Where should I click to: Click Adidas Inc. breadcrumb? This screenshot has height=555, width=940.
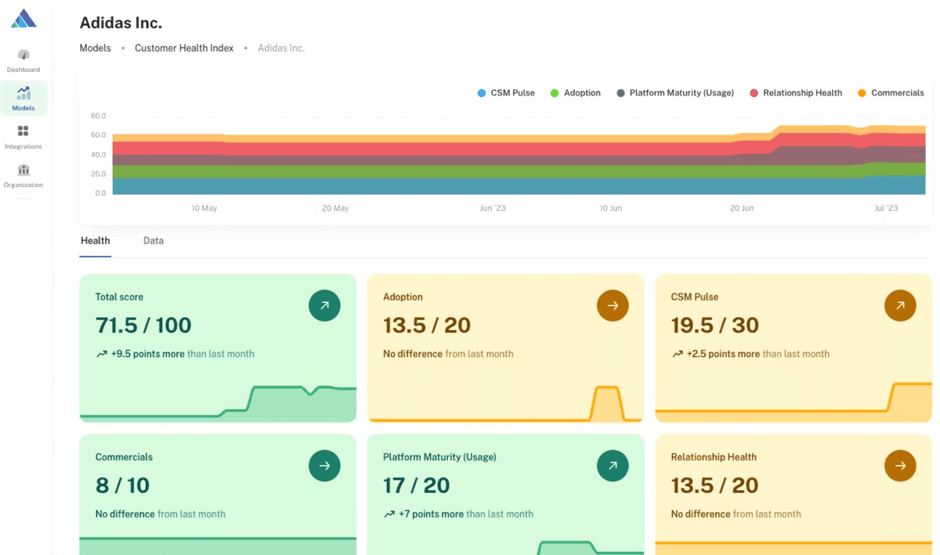tap(281, 48)
